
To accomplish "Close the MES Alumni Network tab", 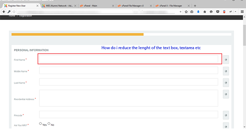I will 75,6.
